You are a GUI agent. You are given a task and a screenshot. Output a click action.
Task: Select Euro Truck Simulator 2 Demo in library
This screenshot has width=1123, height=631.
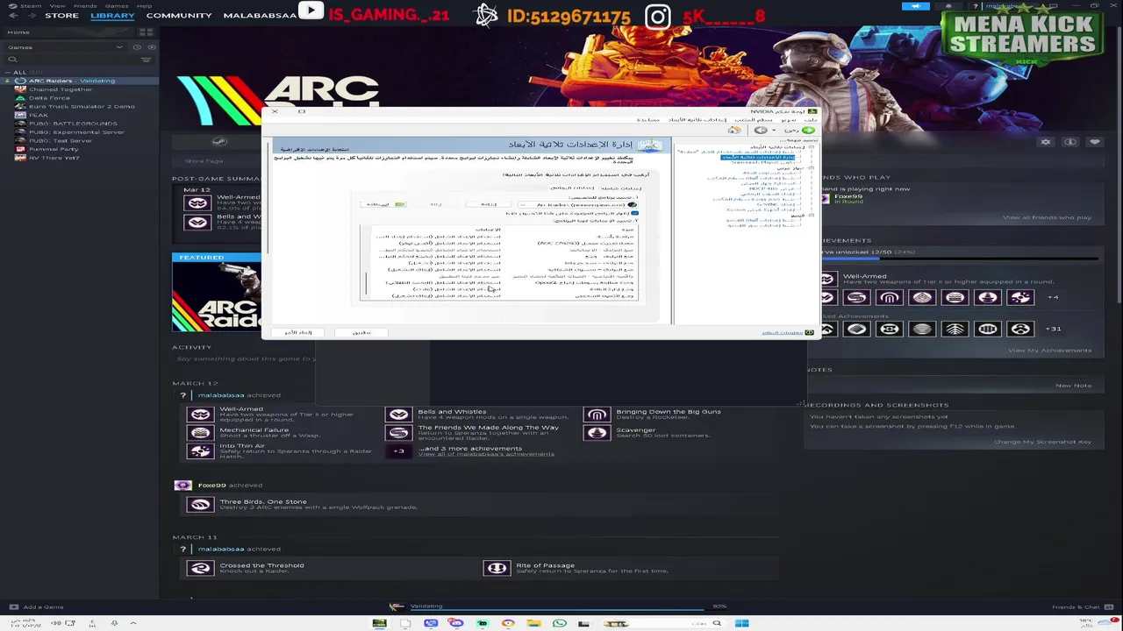(82, 106)
